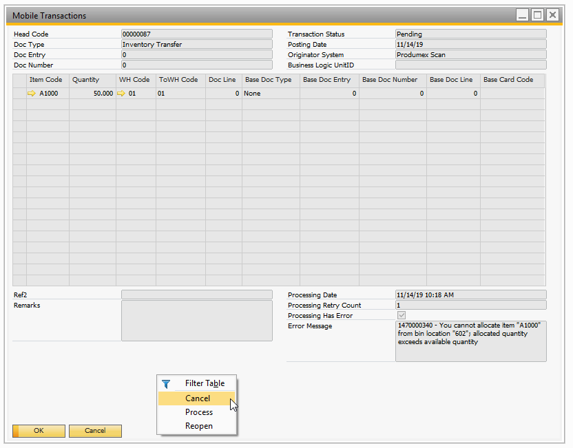This screenshot has width=573, height=448.
Task: Minimize the Mobile Transactions window
Action: pos(523,14)
